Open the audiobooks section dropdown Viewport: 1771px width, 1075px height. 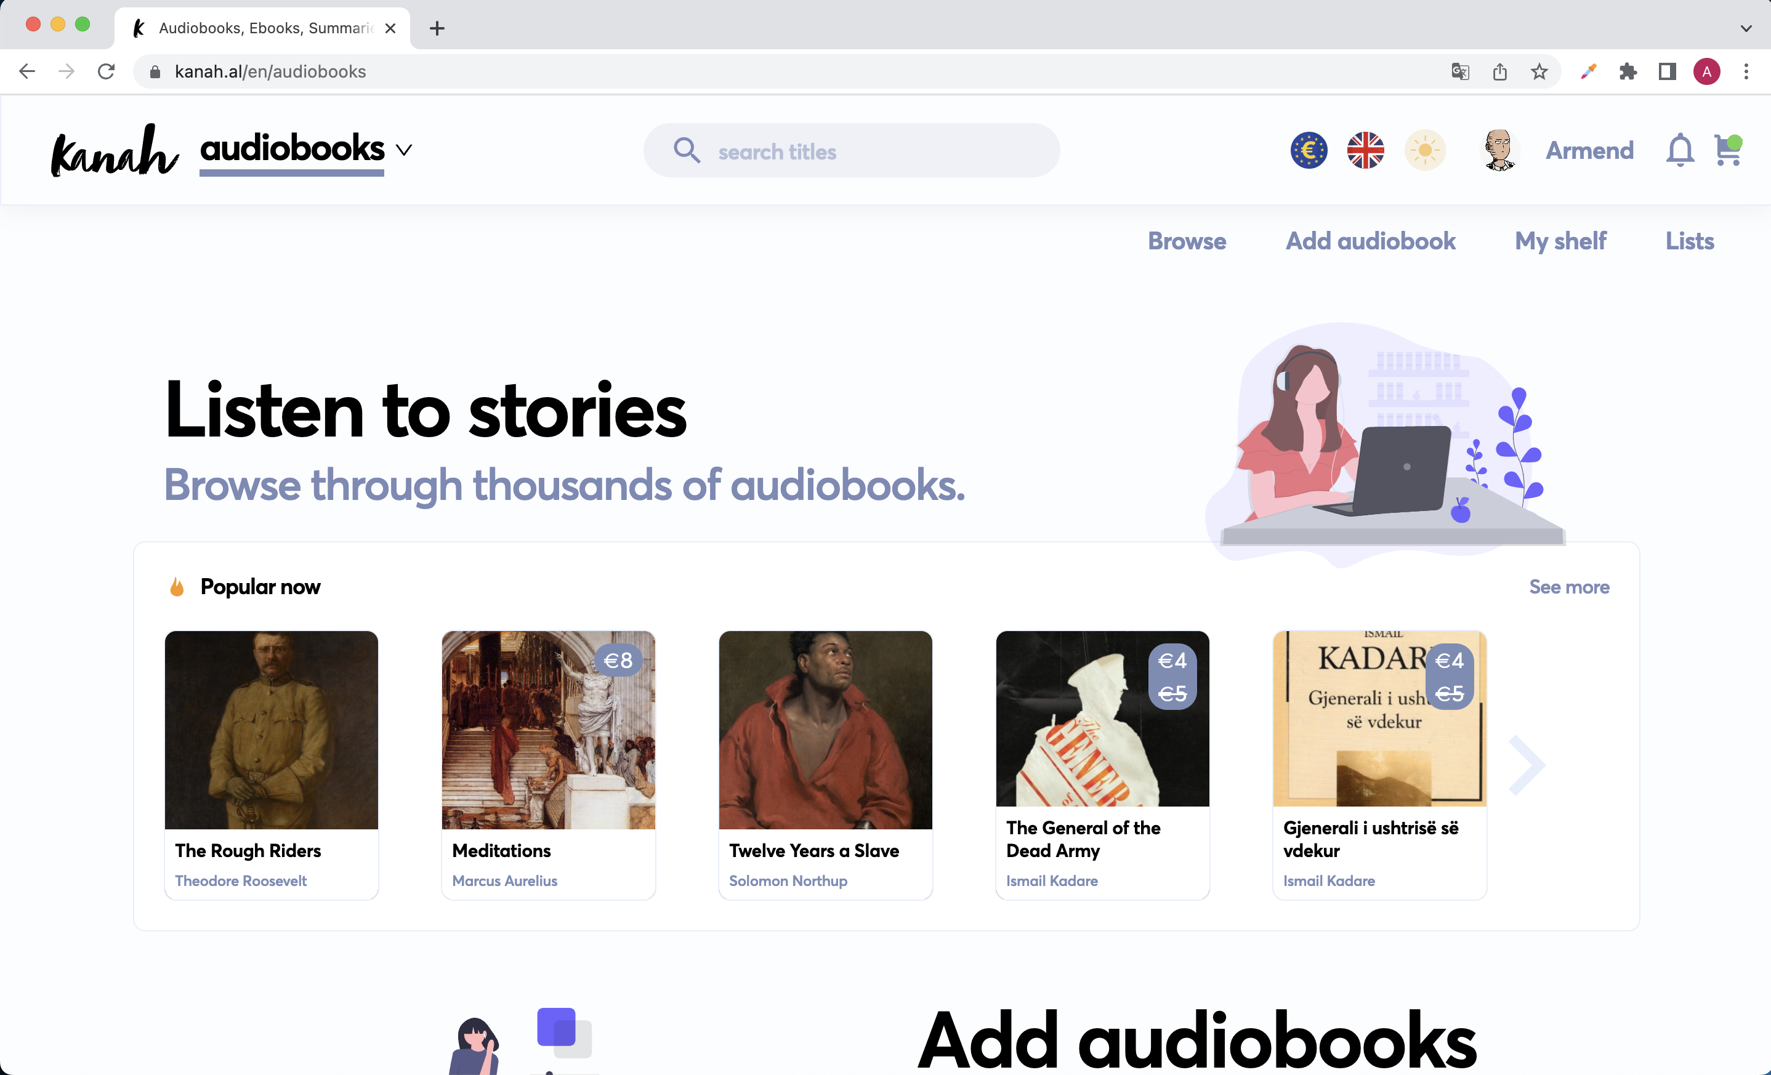pyautogui.click(x=405, y=150)
